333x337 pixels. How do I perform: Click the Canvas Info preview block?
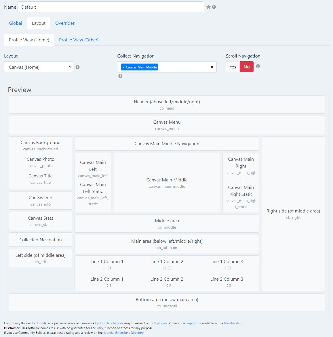point(41,200)
